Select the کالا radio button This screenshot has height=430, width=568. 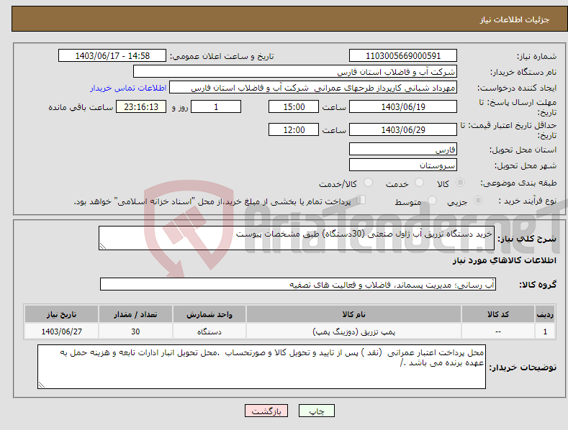tap(461, 183)
